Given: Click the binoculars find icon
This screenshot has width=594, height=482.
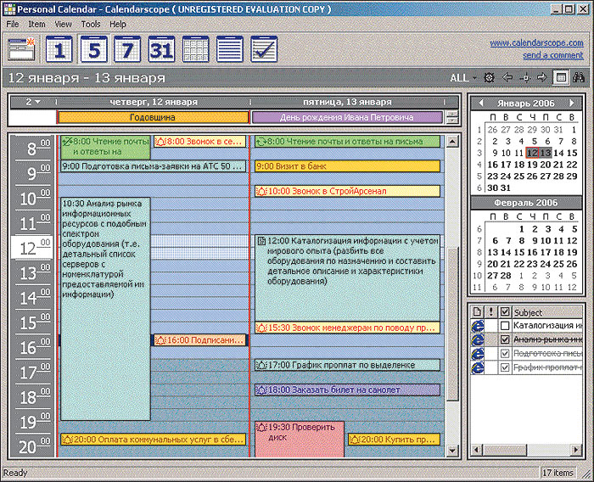Looking at the screenshot, I should point(579,77).
